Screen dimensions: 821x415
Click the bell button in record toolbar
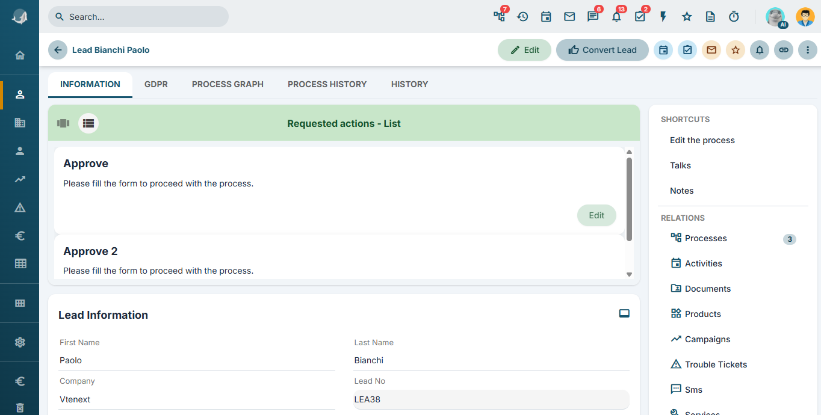760,50
